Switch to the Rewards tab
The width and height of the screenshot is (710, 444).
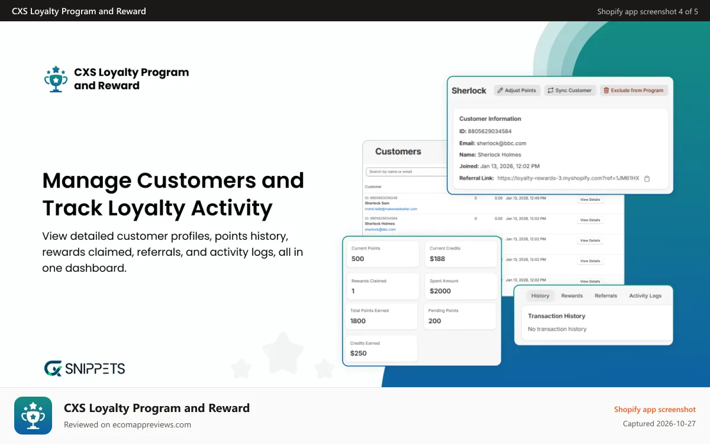[572, 296]
